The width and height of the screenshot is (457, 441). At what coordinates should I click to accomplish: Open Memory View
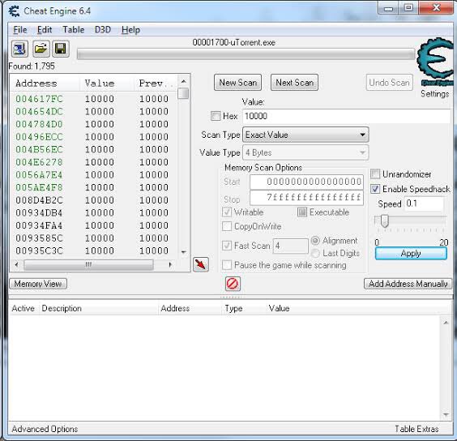click(x=38, y=284)
